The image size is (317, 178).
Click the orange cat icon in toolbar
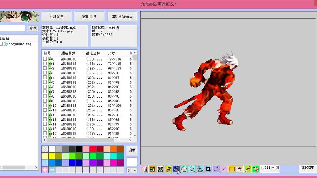(x=168, y=169)
